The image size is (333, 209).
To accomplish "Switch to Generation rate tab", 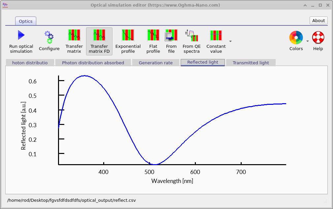I will coord(156,63).
